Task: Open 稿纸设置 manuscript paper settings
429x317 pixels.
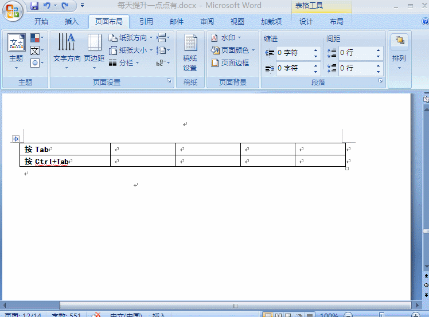Action: pos(190,53)
